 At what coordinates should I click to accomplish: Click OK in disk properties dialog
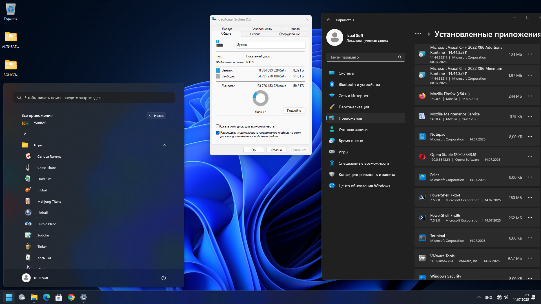pyautogui.click(x=254, y=150)
